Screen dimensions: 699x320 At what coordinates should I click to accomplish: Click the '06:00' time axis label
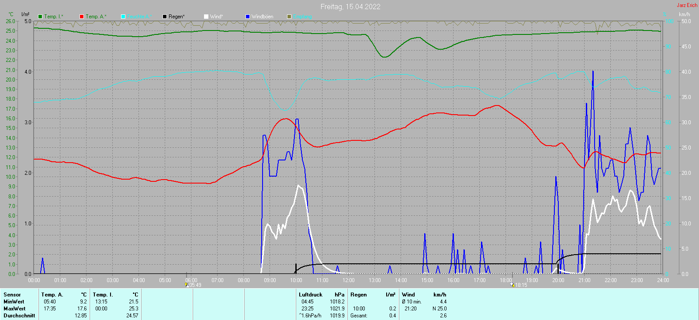(191, 280)
